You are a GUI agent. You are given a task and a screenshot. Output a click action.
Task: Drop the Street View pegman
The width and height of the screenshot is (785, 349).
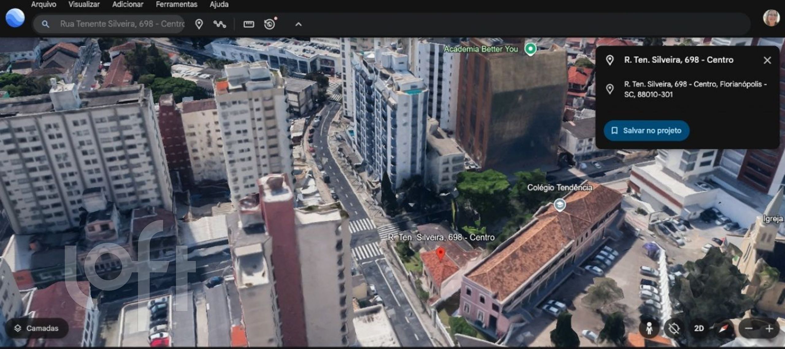(649, 328)
